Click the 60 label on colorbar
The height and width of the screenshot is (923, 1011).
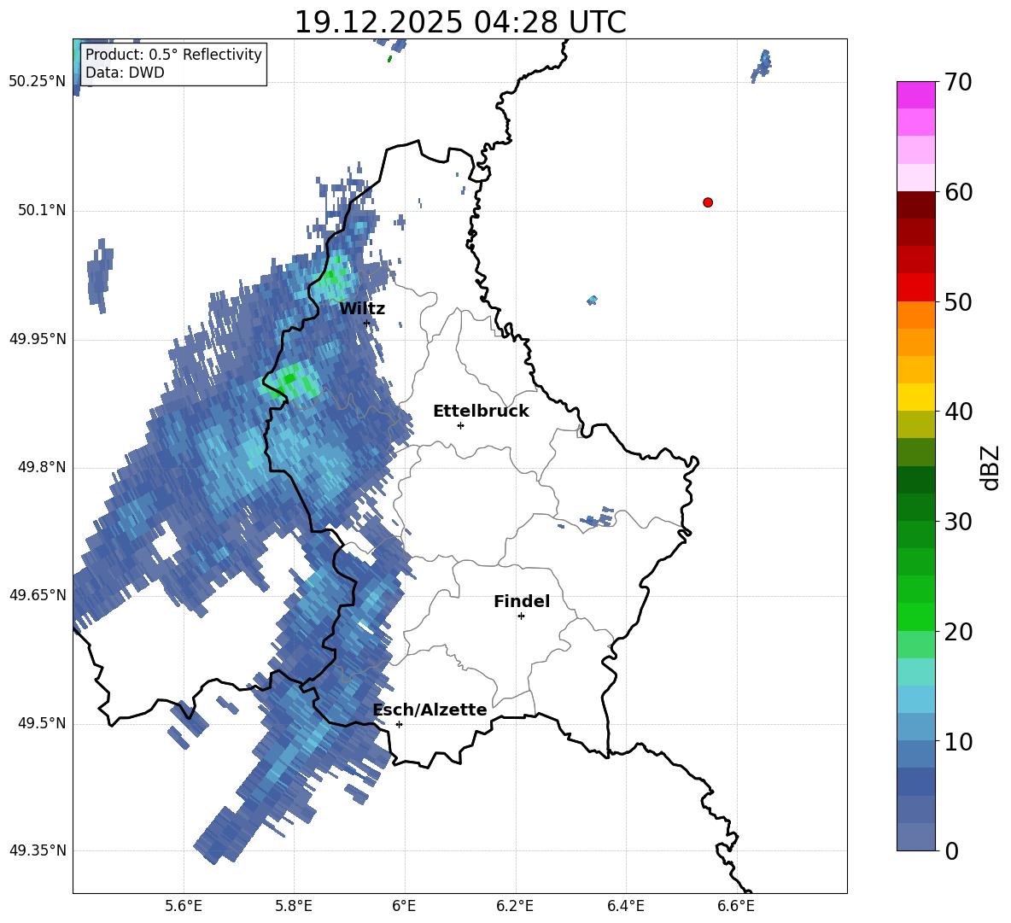(958, 192)
